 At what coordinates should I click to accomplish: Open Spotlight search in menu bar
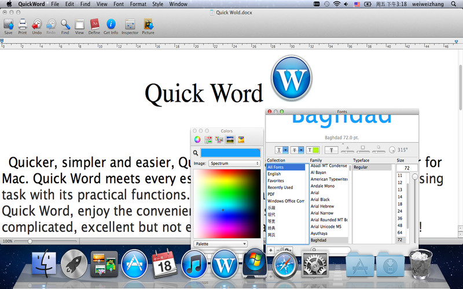454,4
